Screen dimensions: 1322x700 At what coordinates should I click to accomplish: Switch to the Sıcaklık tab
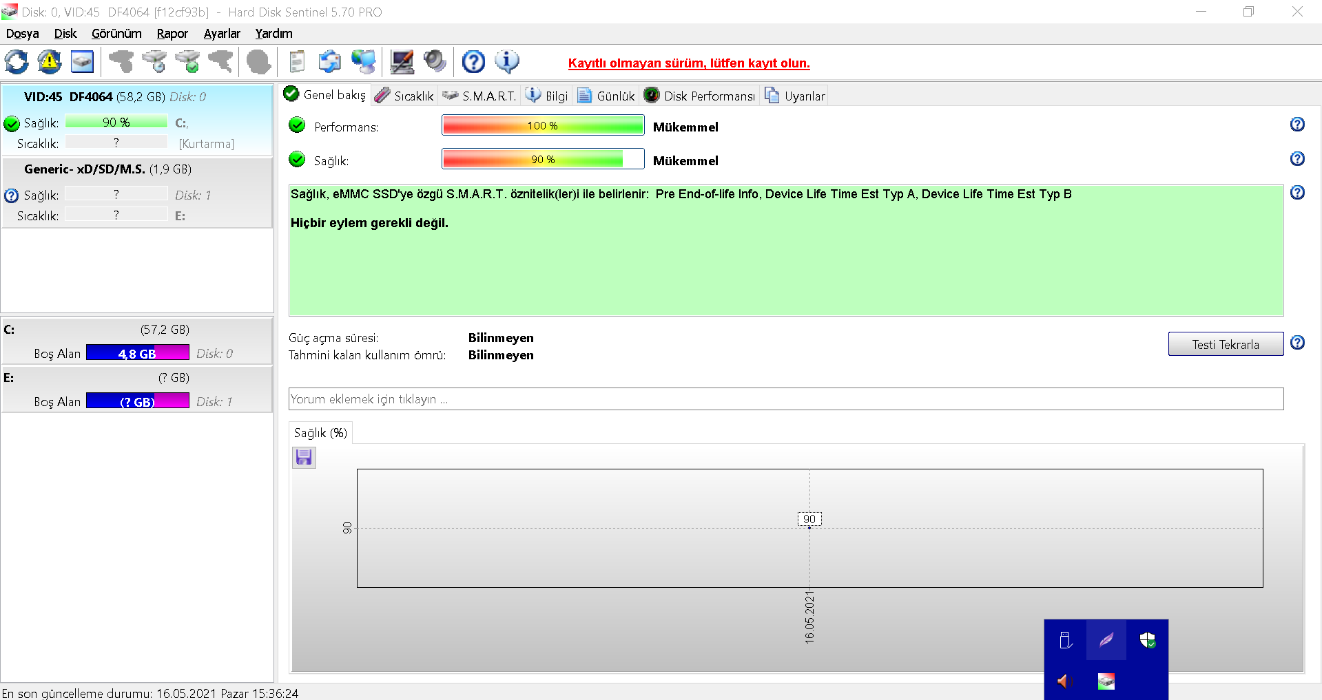404,96
